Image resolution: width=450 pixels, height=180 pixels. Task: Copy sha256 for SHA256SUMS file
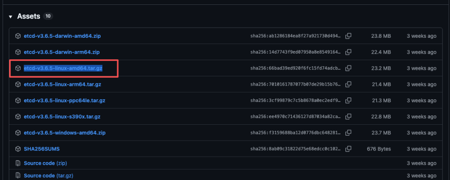point(348,149)
